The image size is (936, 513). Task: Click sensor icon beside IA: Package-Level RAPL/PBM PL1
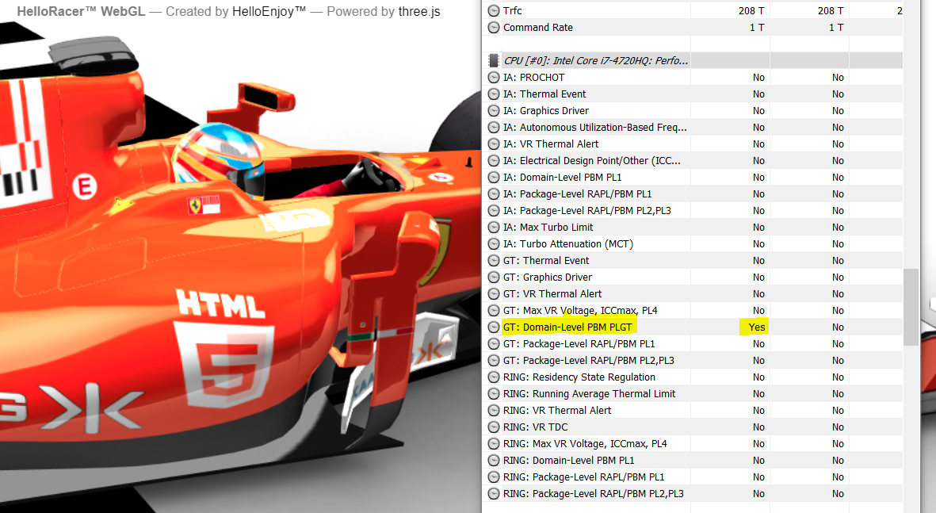[494, 194]
